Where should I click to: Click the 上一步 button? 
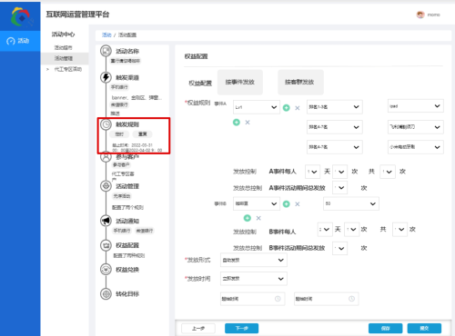pos(198,328)
